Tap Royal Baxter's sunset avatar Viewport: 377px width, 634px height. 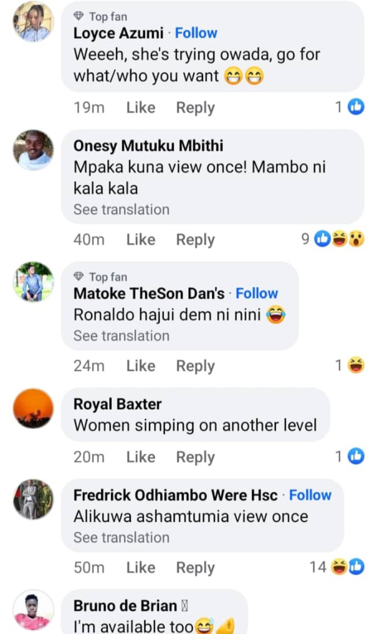click(33, 408)
